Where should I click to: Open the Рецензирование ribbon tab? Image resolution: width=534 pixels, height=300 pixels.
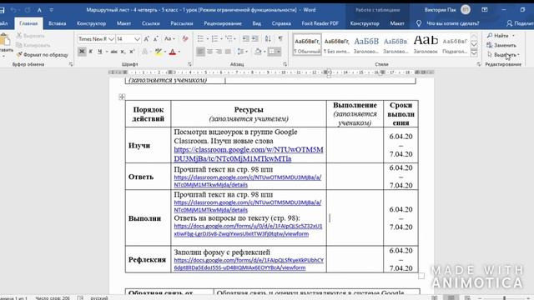click(x=223, y=23)
